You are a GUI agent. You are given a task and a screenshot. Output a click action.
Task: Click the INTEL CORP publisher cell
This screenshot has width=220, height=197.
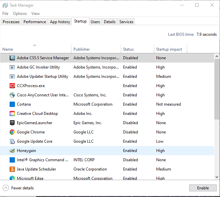tap(84, 160)
